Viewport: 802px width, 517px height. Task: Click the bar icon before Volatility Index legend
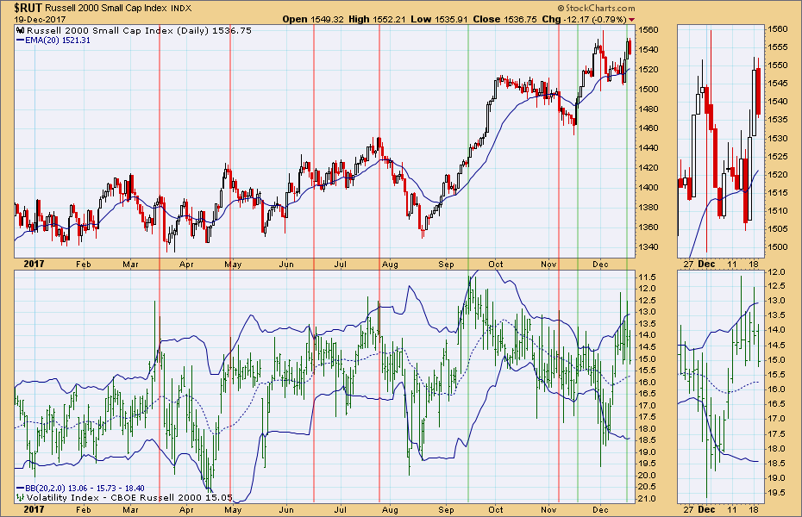coord(21,497)
